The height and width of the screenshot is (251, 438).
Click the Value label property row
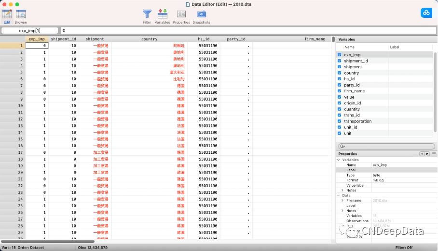click(386, 185)
